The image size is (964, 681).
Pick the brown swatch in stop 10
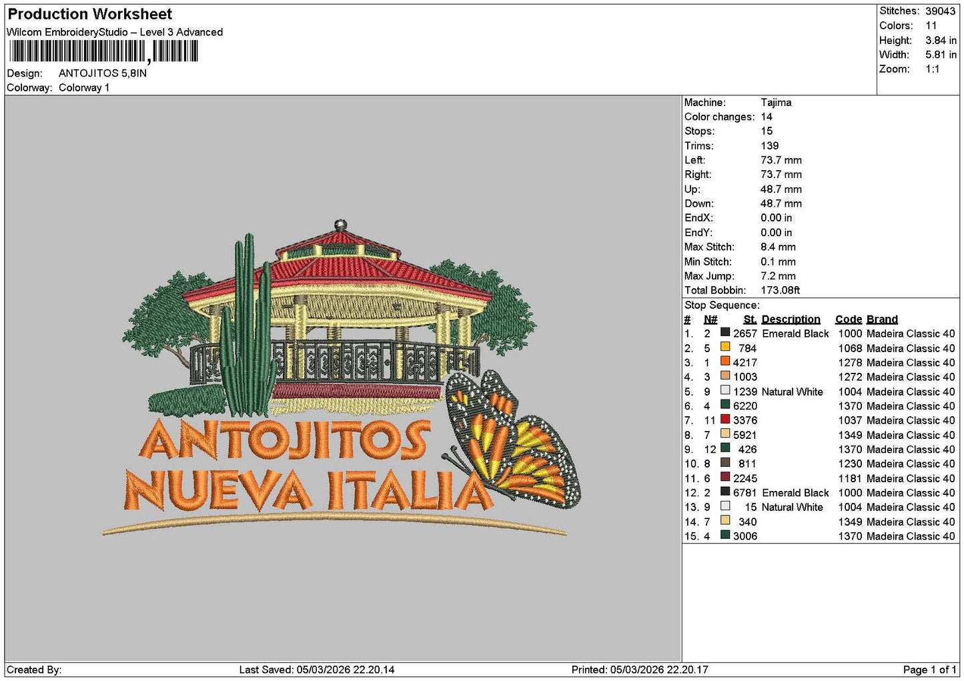725,462
